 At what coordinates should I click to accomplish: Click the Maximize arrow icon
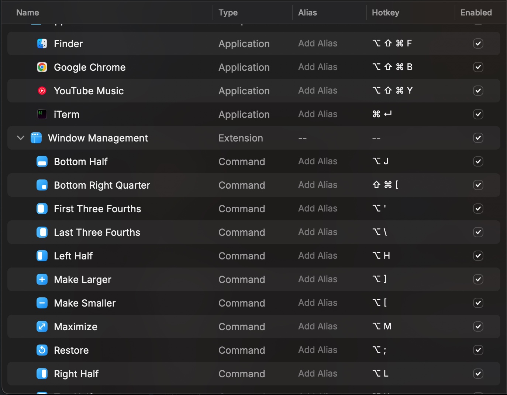(42, 326)
